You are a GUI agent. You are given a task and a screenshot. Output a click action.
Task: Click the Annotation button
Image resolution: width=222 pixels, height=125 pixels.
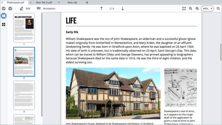tap(46, 8)
